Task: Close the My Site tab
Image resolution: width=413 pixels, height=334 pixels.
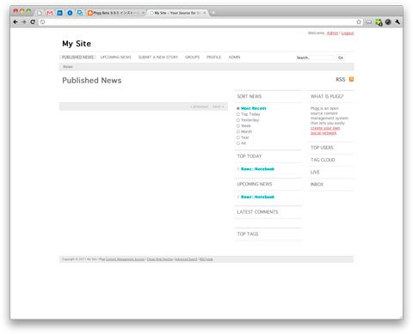Action: point(205,13)
